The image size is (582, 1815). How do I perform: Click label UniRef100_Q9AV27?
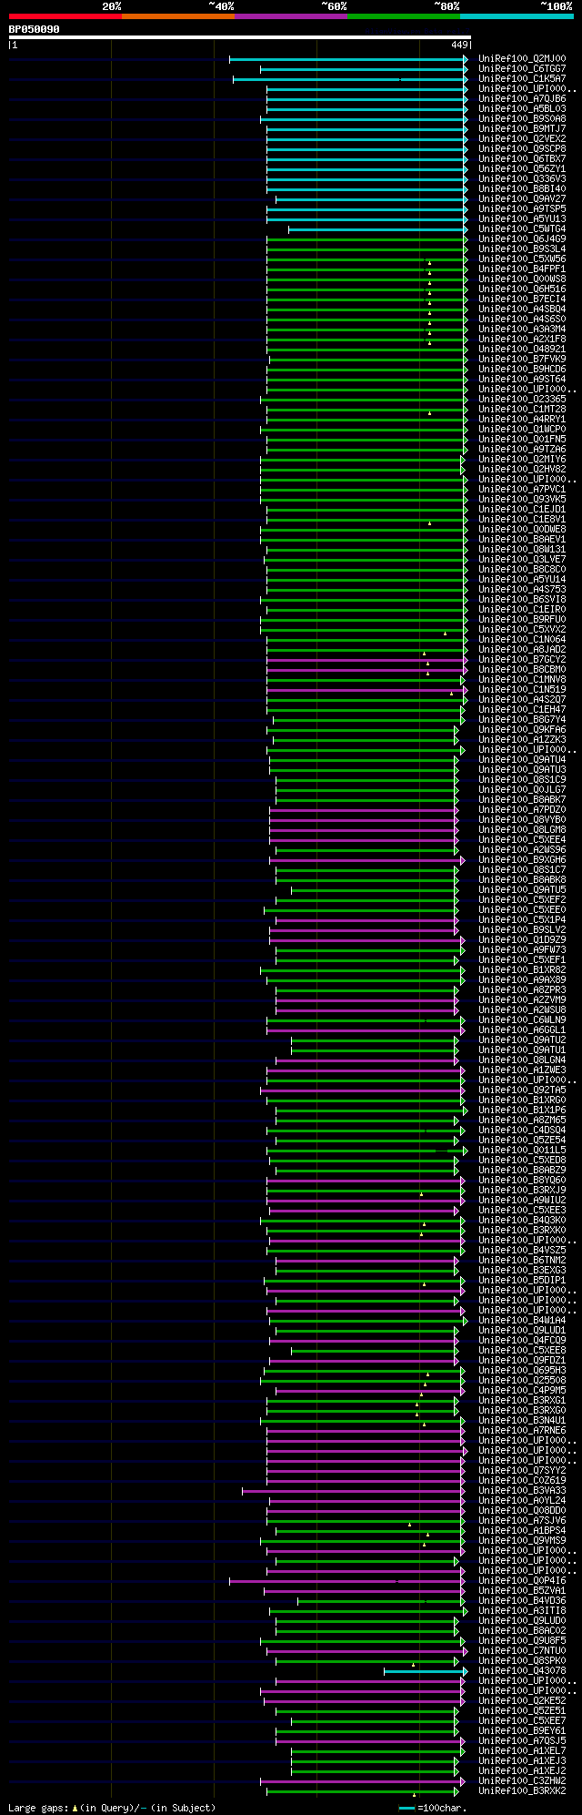point(522,198)
